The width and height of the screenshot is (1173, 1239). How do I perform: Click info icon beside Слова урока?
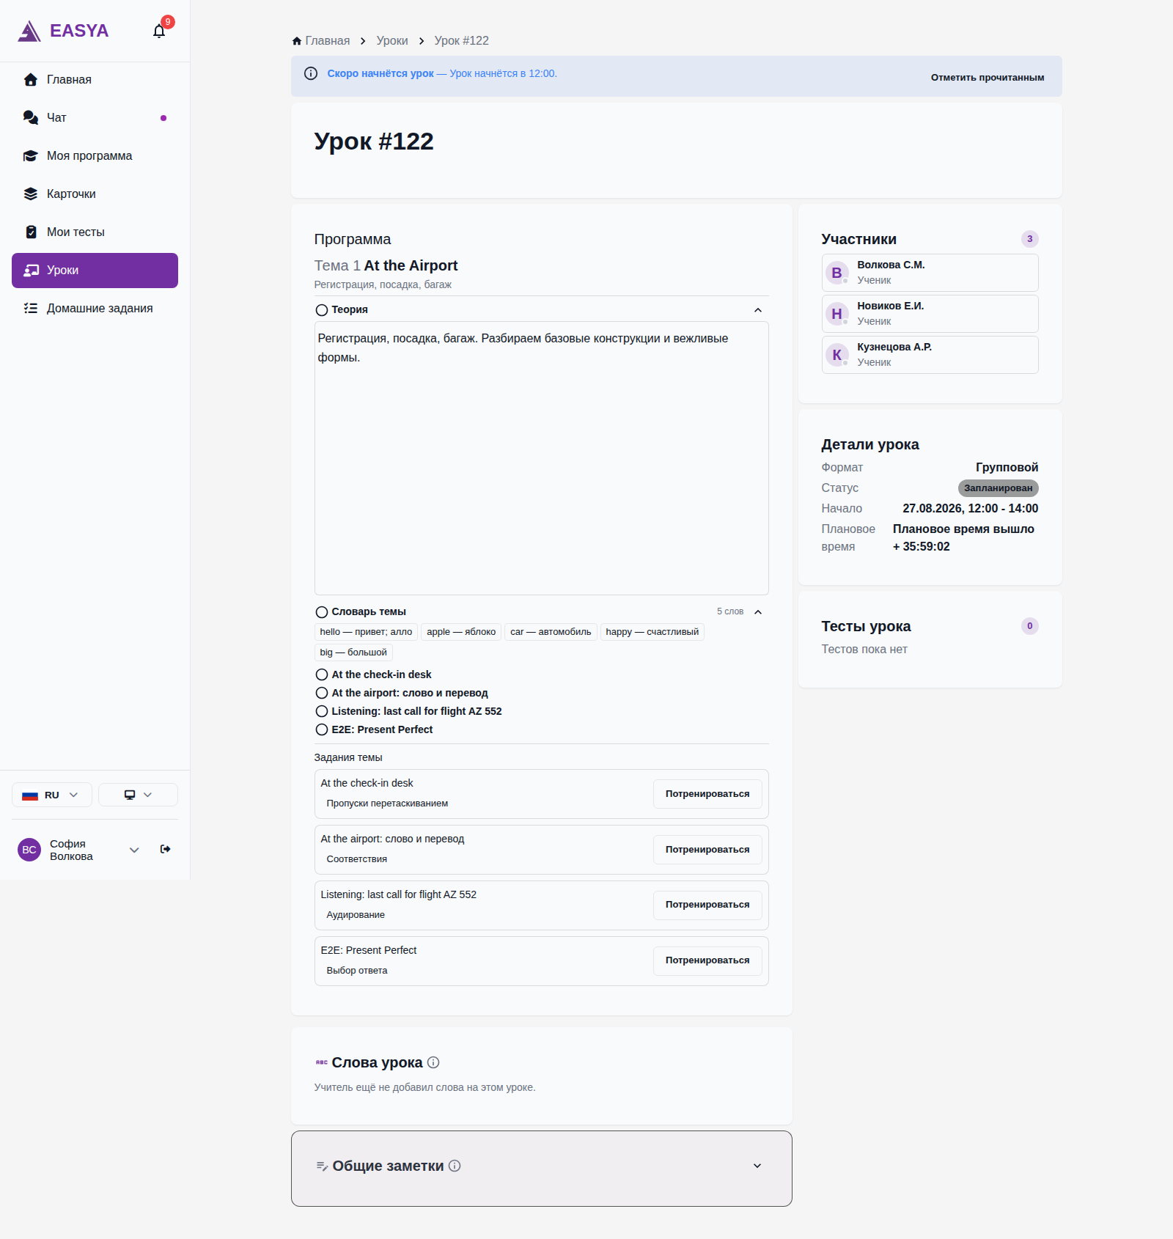(x=433, y=1062)
